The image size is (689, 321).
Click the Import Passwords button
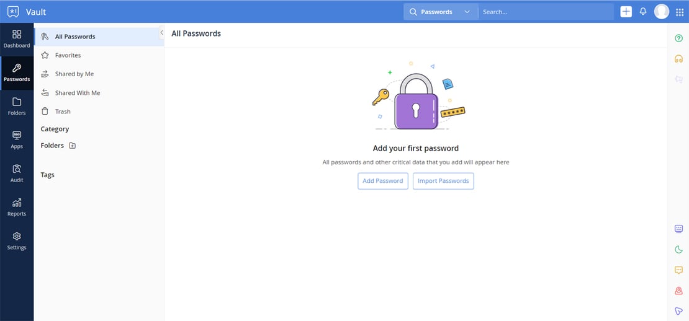pyautogui.click(x=443, y=181)
